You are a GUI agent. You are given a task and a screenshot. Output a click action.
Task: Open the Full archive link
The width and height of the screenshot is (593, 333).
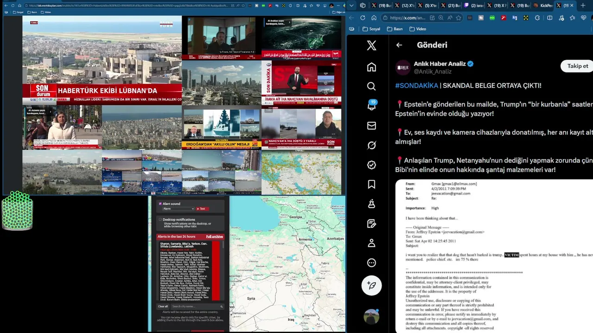(x=214, y=236)
